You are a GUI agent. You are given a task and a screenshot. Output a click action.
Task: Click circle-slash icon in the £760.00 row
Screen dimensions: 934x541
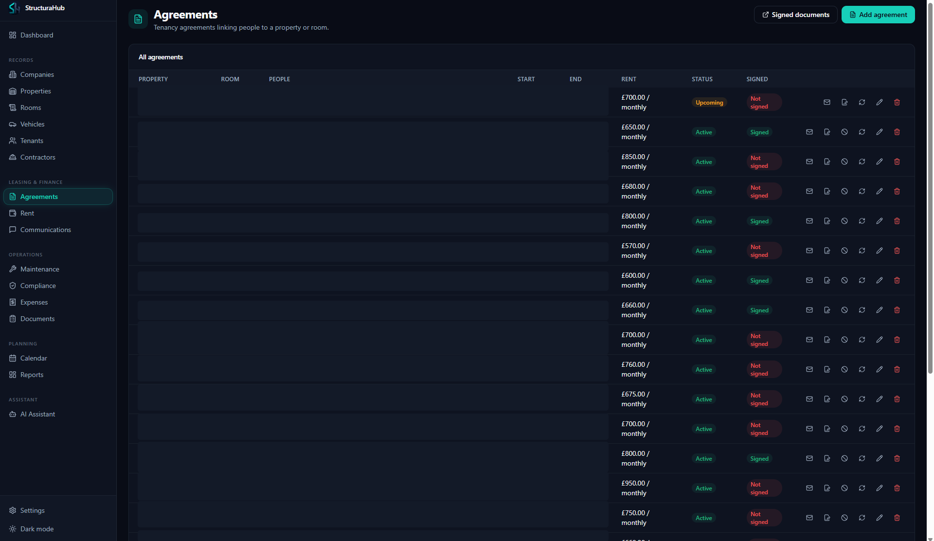[x=844, y=369]
